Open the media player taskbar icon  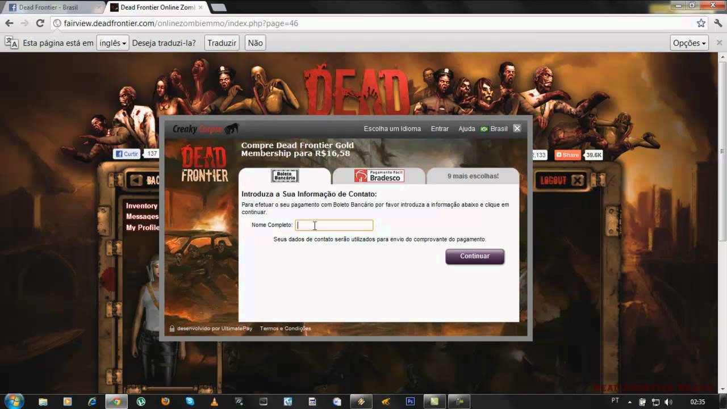click(x=68, y=402)
